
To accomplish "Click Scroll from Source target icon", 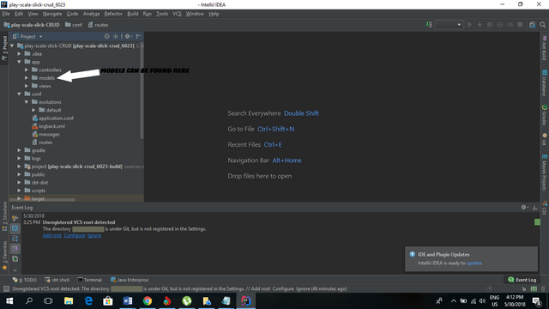I will click(106, 36).
